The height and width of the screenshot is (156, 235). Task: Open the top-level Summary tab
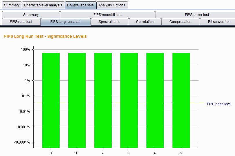click(x=12, y=5)
